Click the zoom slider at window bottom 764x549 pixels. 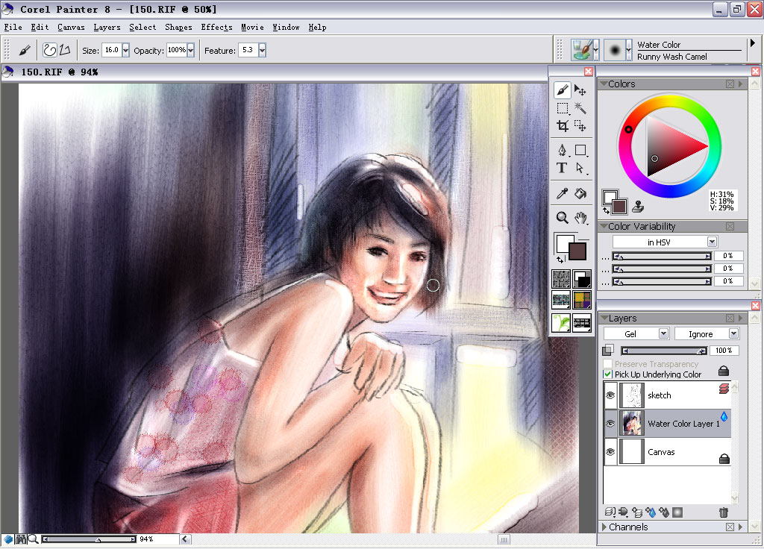[89, 539]
